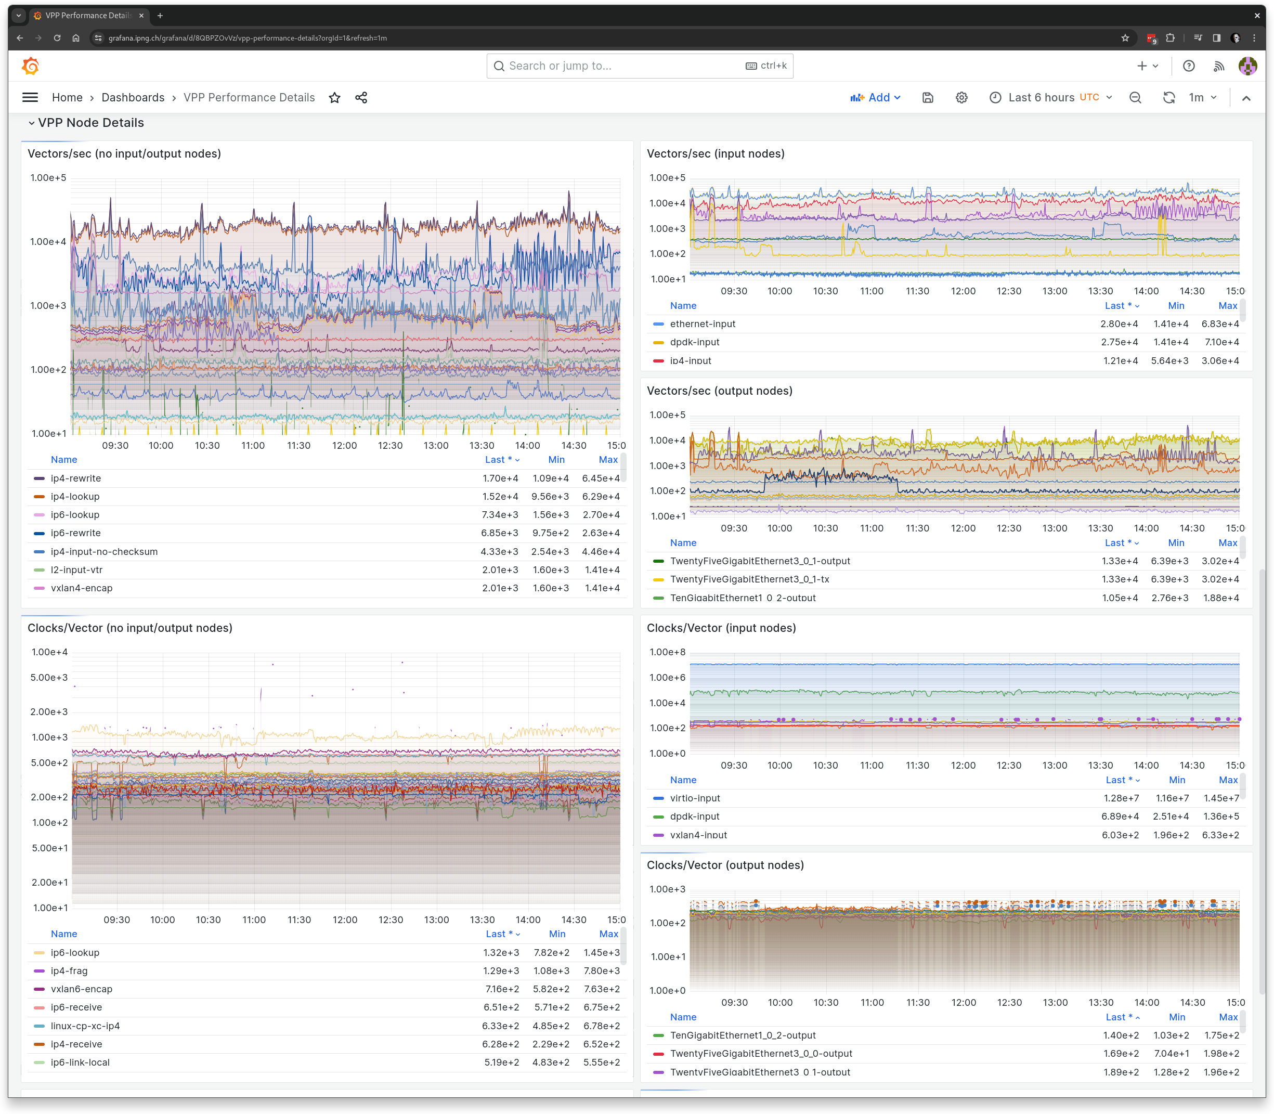Refresh the dashboard manually
1274x1114 pixels.
point(1169,98)
